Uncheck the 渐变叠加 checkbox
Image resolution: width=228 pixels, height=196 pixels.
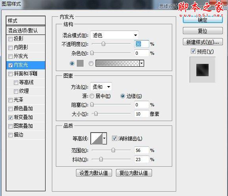pos(10,117)
